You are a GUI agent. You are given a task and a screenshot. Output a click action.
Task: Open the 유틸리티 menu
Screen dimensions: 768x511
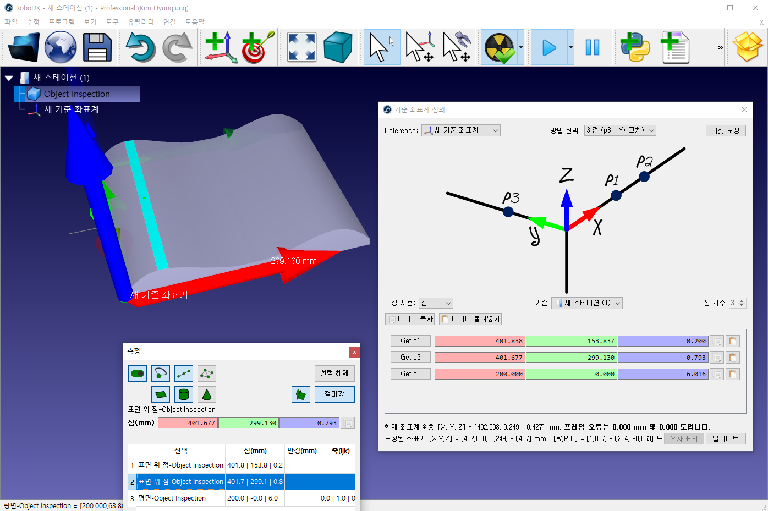point(141,22)
